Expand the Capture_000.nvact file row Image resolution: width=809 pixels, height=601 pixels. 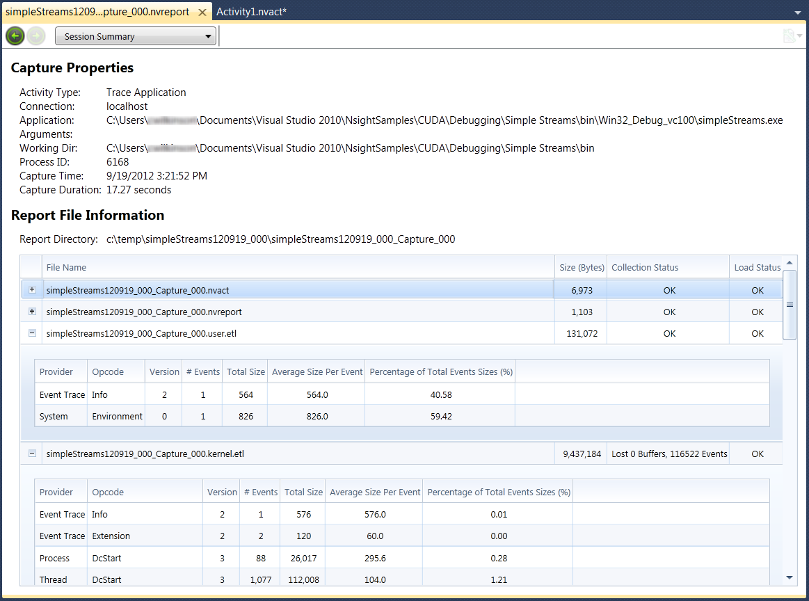point(32,290)
